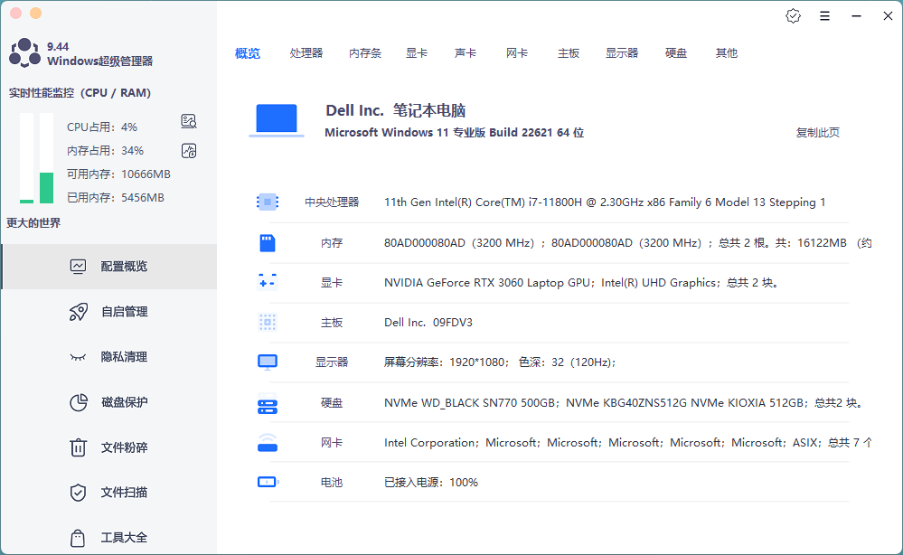Select 磁盘保护 in the sidebar

109,402
